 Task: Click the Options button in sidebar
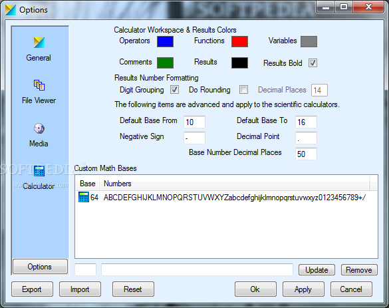coord(40,267)
